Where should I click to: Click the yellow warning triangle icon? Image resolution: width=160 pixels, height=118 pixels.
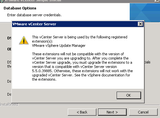tap(24, 40)
